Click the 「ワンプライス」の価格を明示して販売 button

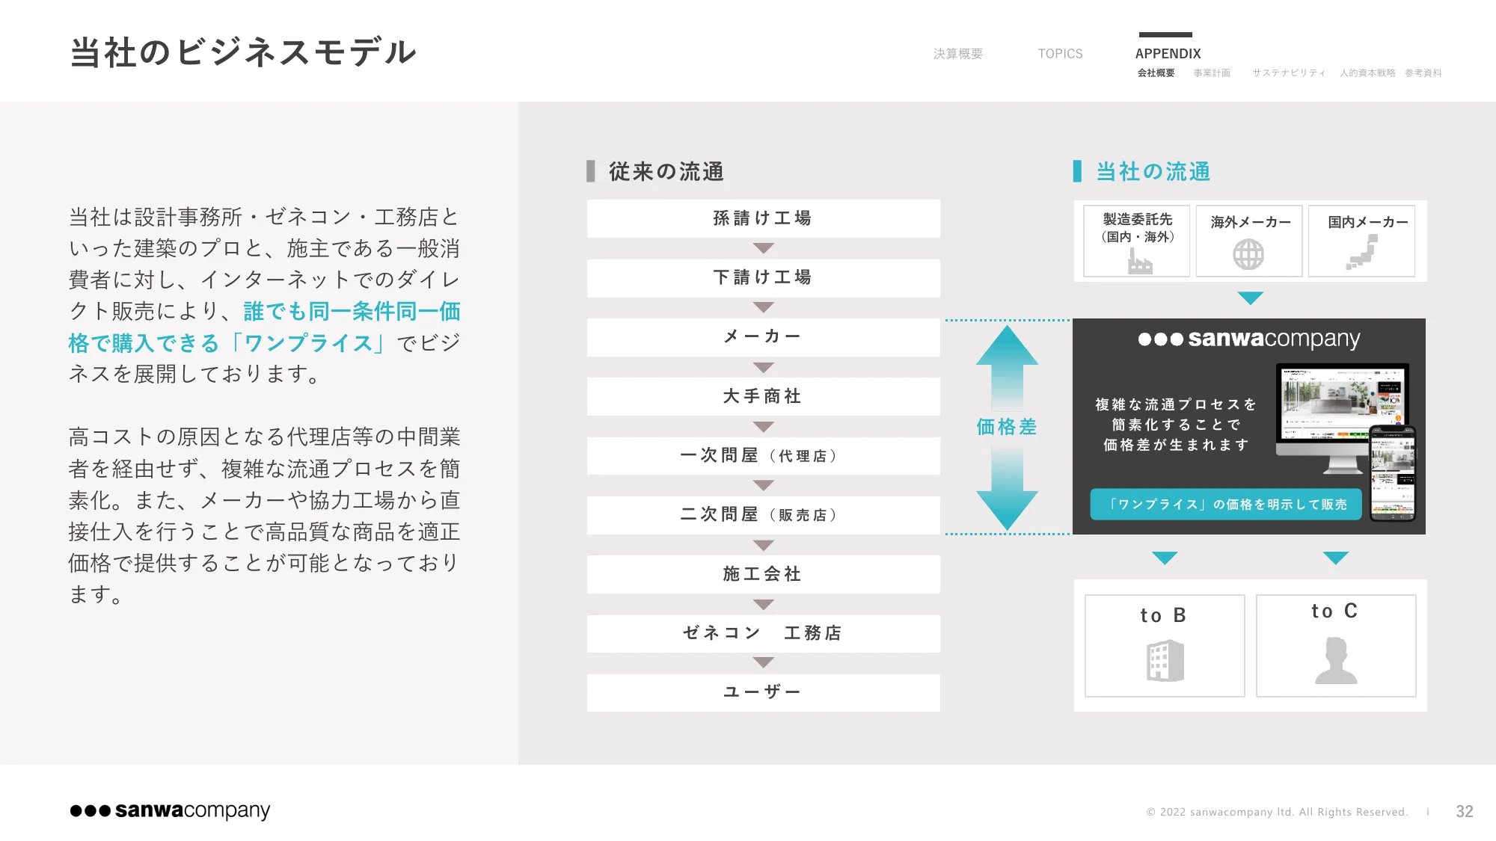click(x=1226, y=504)
